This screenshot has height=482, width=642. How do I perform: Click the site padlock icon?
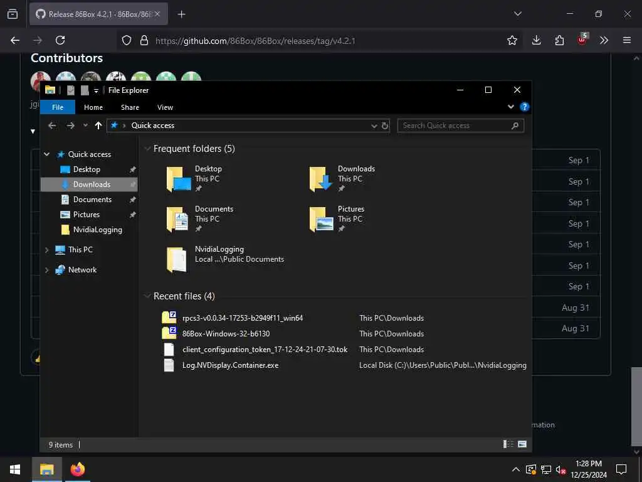(x=144, y=40)
